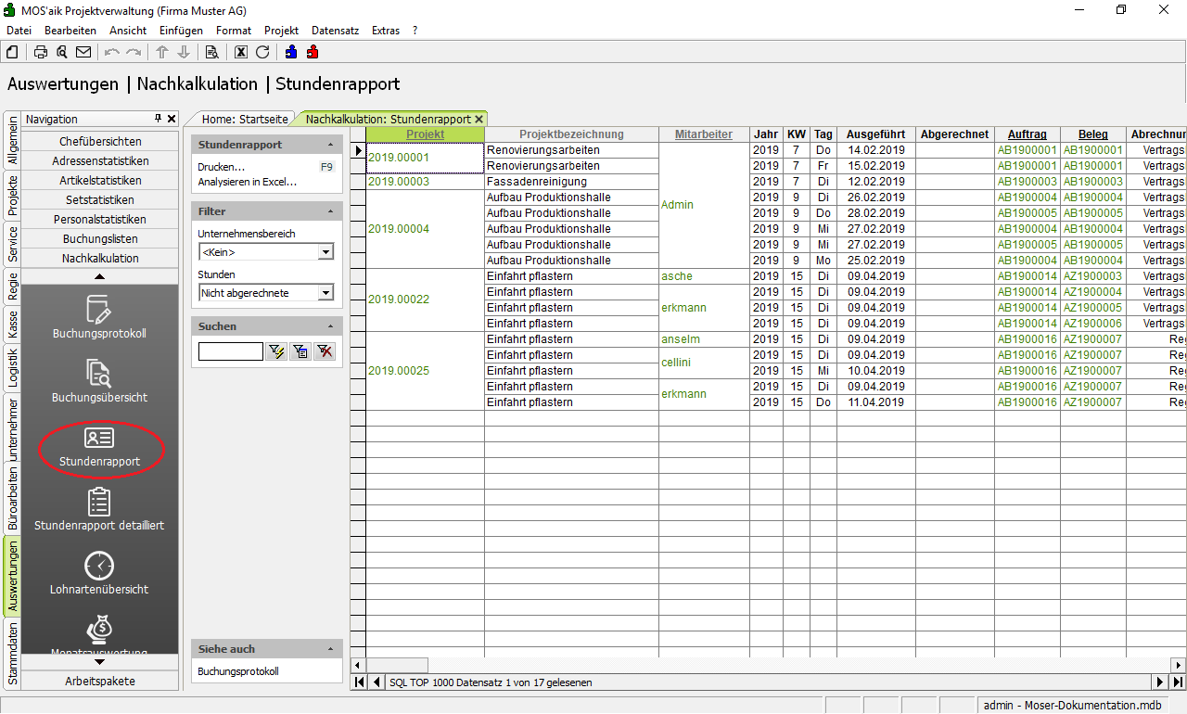Open Stundenrapport detailliert in the sidebar
The image size is (1187, 714).
(99, 509)
